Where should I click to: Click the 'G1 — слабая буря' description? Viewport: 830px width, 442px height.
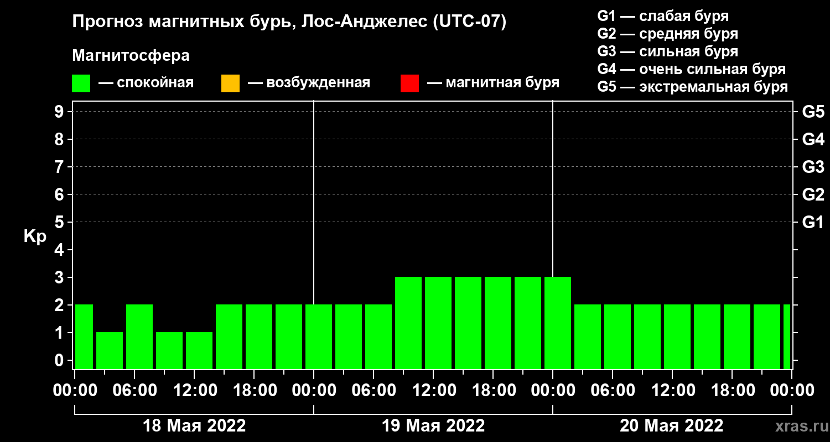click(663, 15)
